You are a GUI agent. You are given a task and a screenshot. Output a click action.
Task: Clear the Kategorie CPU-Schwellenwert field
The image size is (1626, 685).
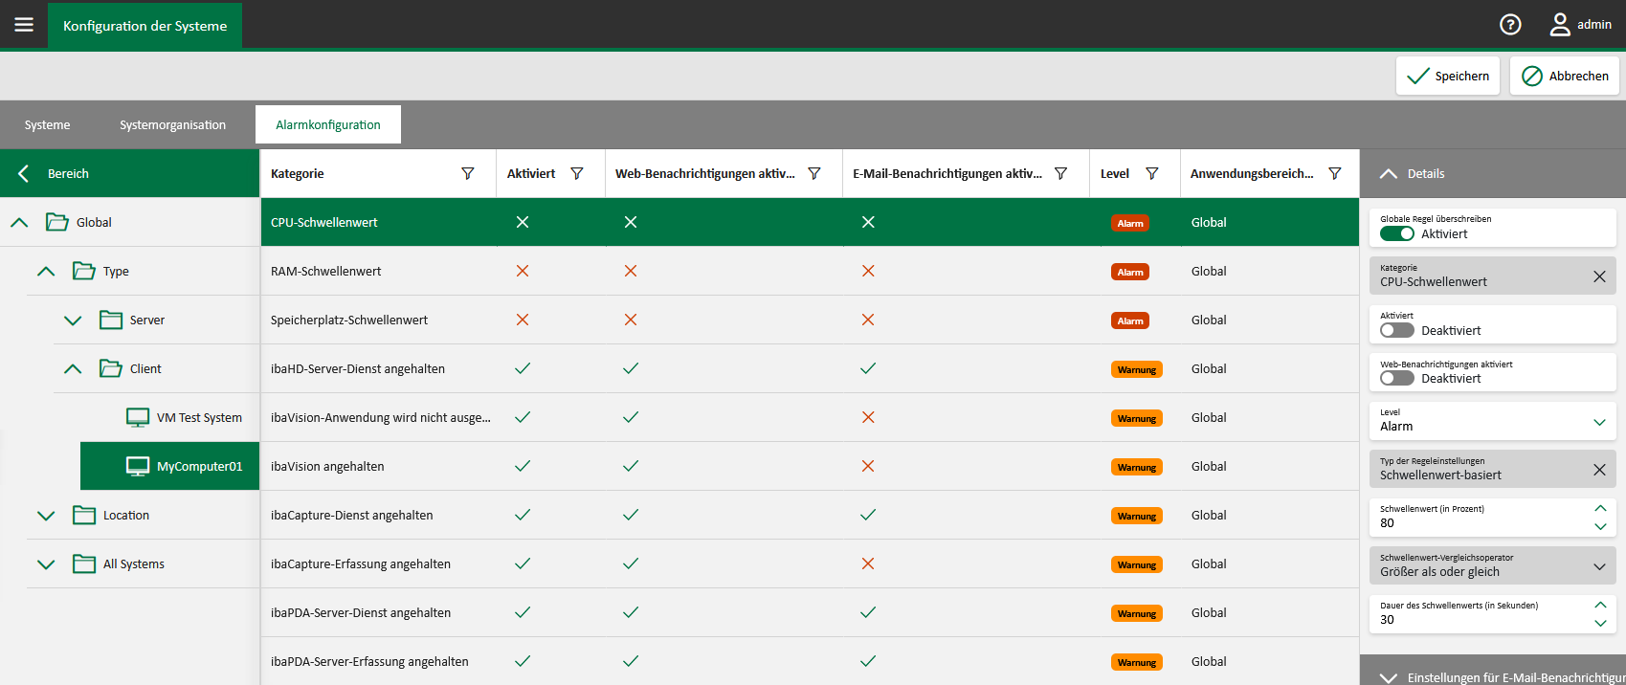[x=1599, y=276]
